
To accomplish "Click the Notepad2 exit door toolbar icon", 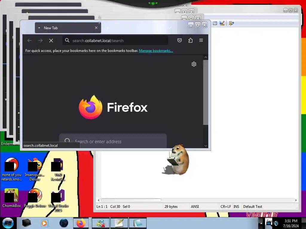I will pyautogui.click(x=232, y=23).
